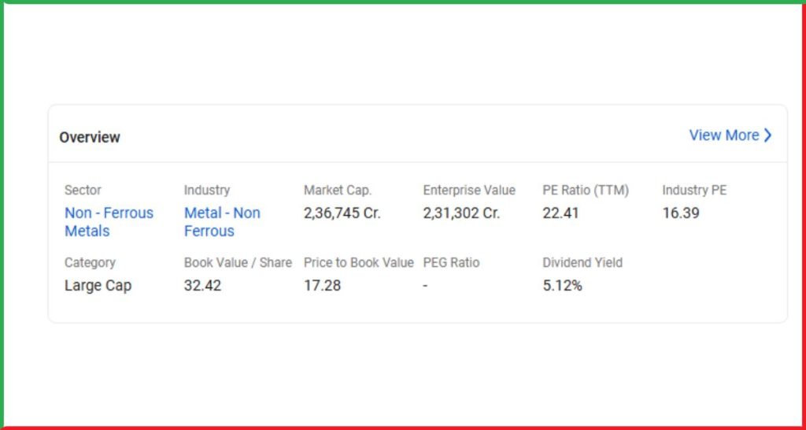
Task: Click the Price to Book Value label
Action: point(358,263)
